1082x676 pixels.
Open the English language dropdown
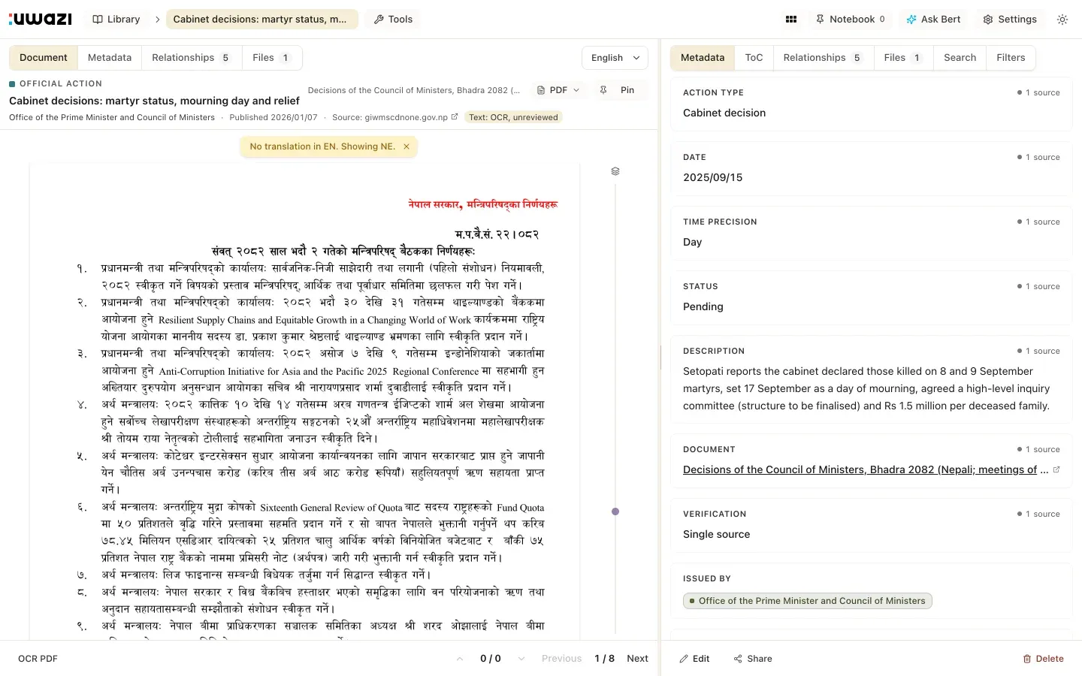point(615,58)
